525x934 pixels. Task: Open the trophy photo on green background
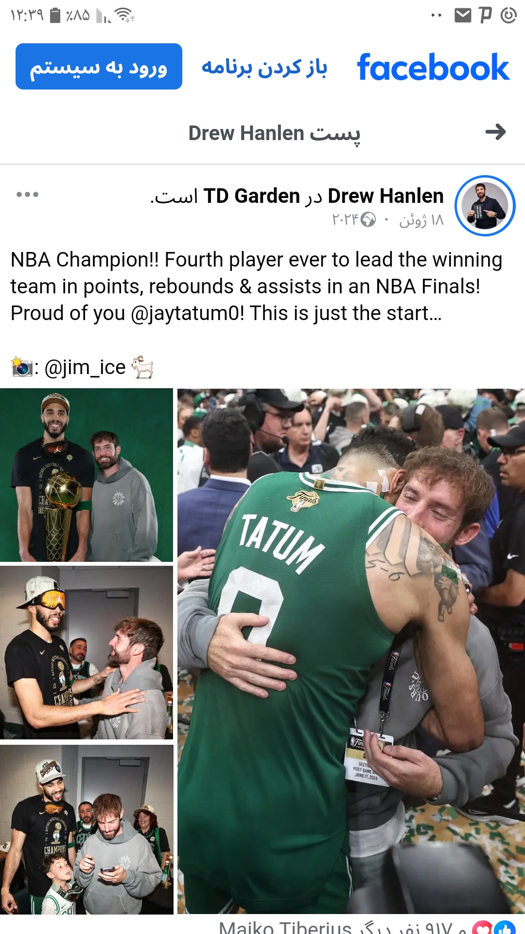coord(87,475)
